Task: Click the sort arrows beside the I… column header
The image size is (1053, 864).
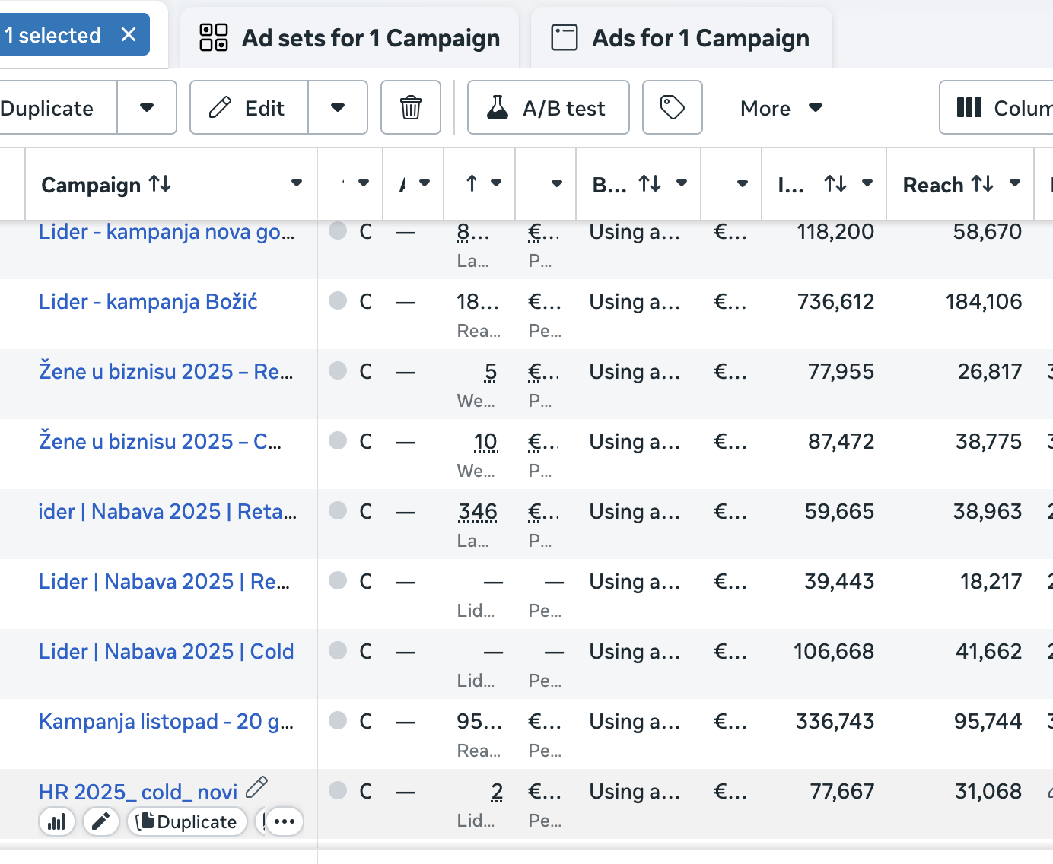Action: [836, 183]
